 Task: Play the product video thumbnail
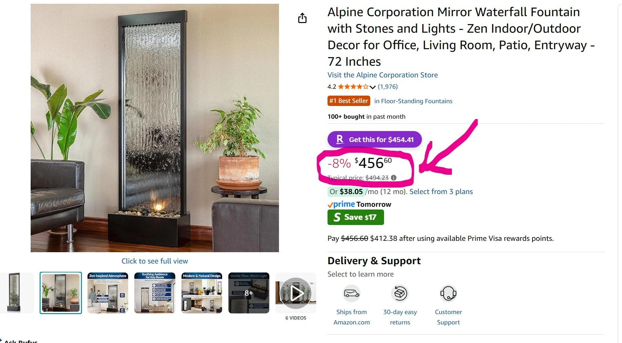pyautogui.click(x=296, y=293)
